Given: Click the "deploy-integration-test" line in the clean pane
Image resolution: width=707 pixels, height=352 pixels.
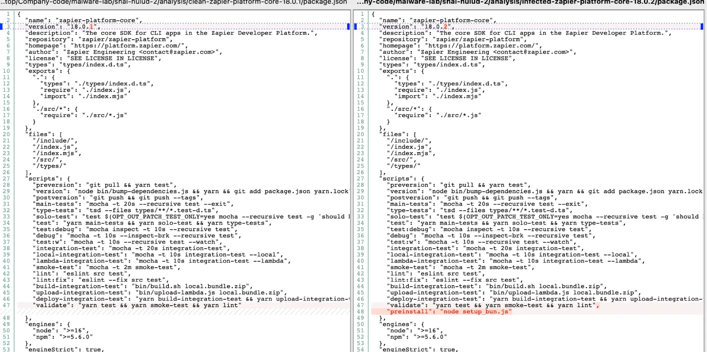Looking at the screenshot, I should coord(191,299).
